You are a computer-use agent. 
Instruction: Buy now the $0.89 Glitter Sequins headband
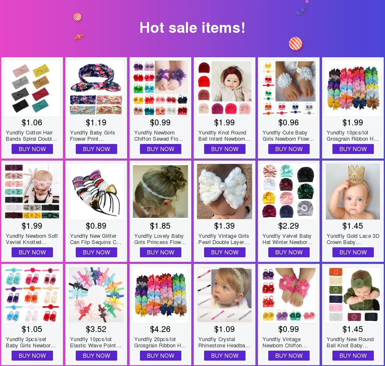pyautogui.click(x=96, y=252)
